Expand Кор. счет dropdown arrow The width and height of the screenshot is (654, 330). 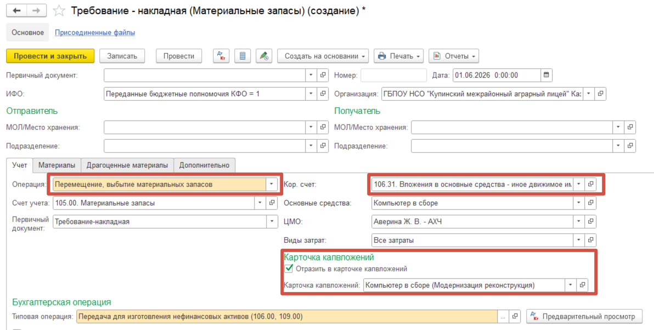coord(578,184)
